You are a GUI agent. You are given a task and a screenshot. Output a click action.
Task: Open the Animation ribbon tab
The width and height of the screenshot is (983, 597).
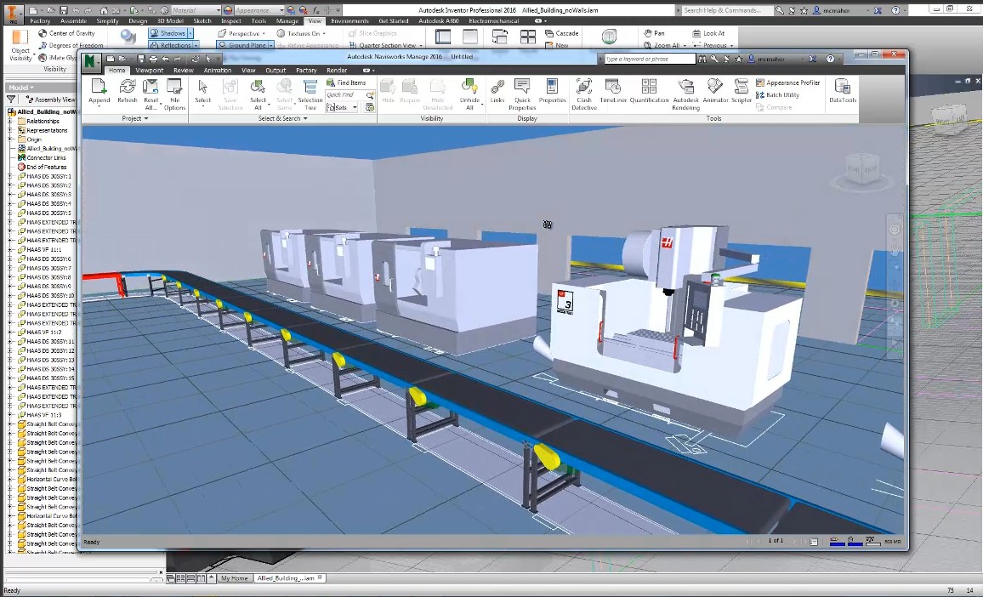[x=218, y=71]
